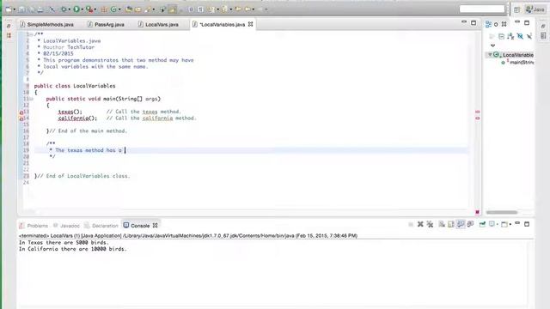Close the LocalVariables.java editor tab

[x=250, y=24]
